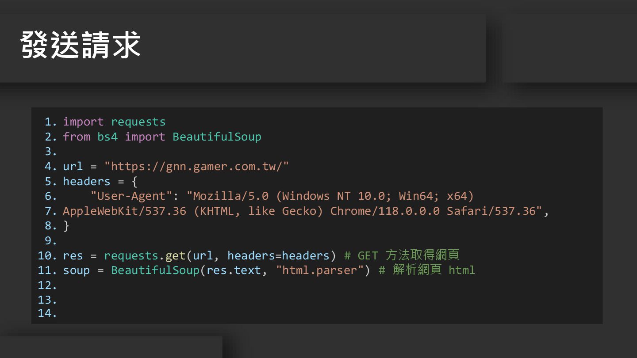Image resolution: width=637 pixels, height=358 pixels.
Task: Click the comment 'GET 方法取得網頁'
Action: pyautogui.click(x=408, y=256)
